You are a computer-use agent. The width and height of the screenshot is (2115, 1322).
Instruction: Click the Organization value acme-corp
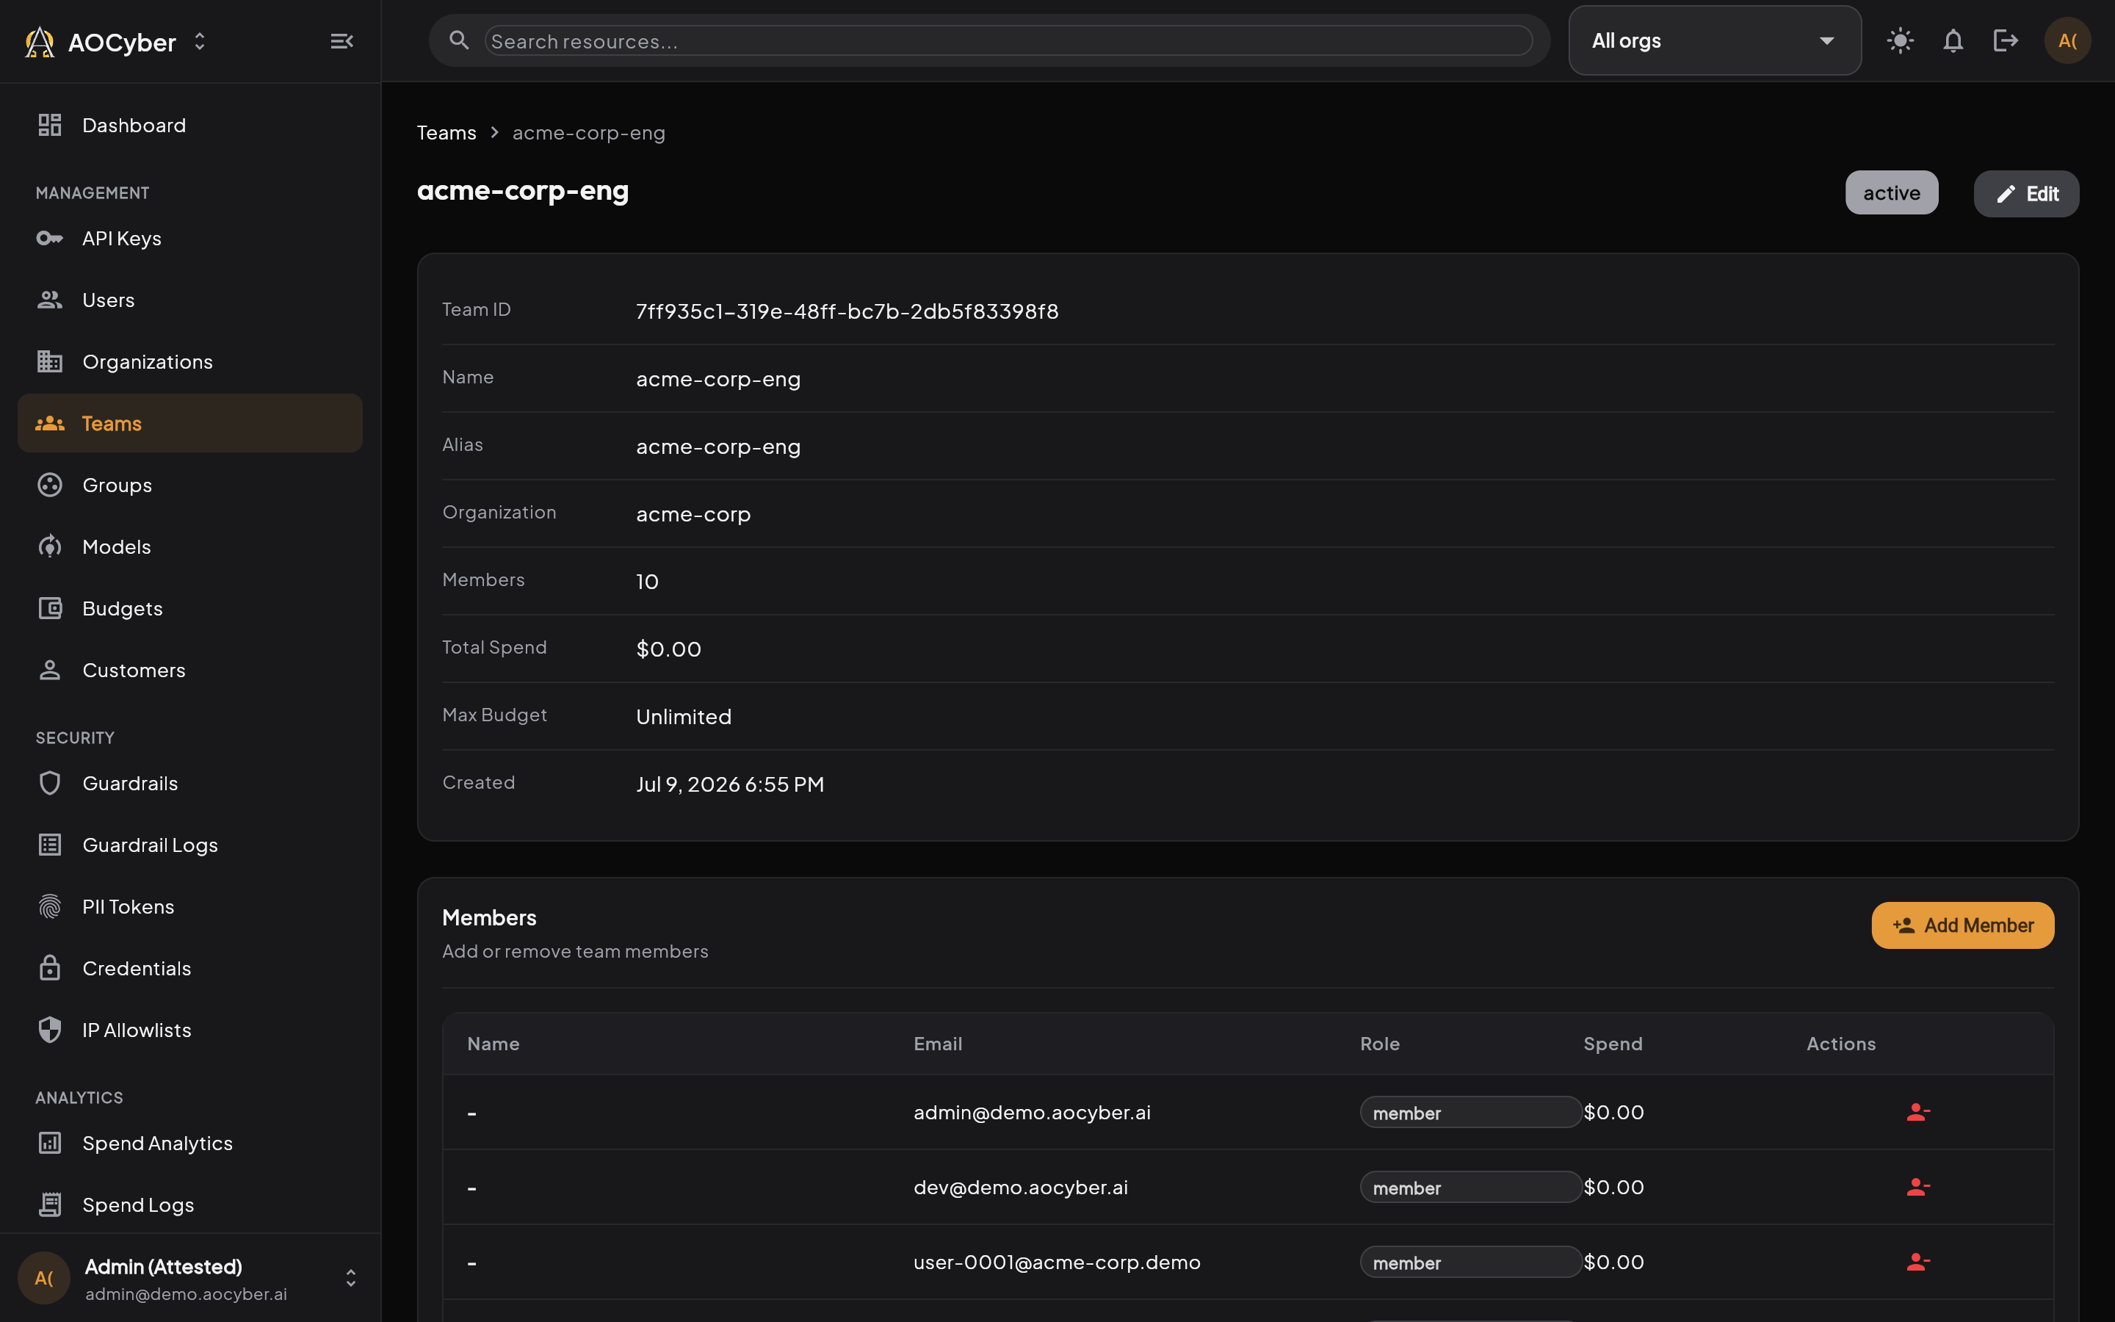[693, 514]
